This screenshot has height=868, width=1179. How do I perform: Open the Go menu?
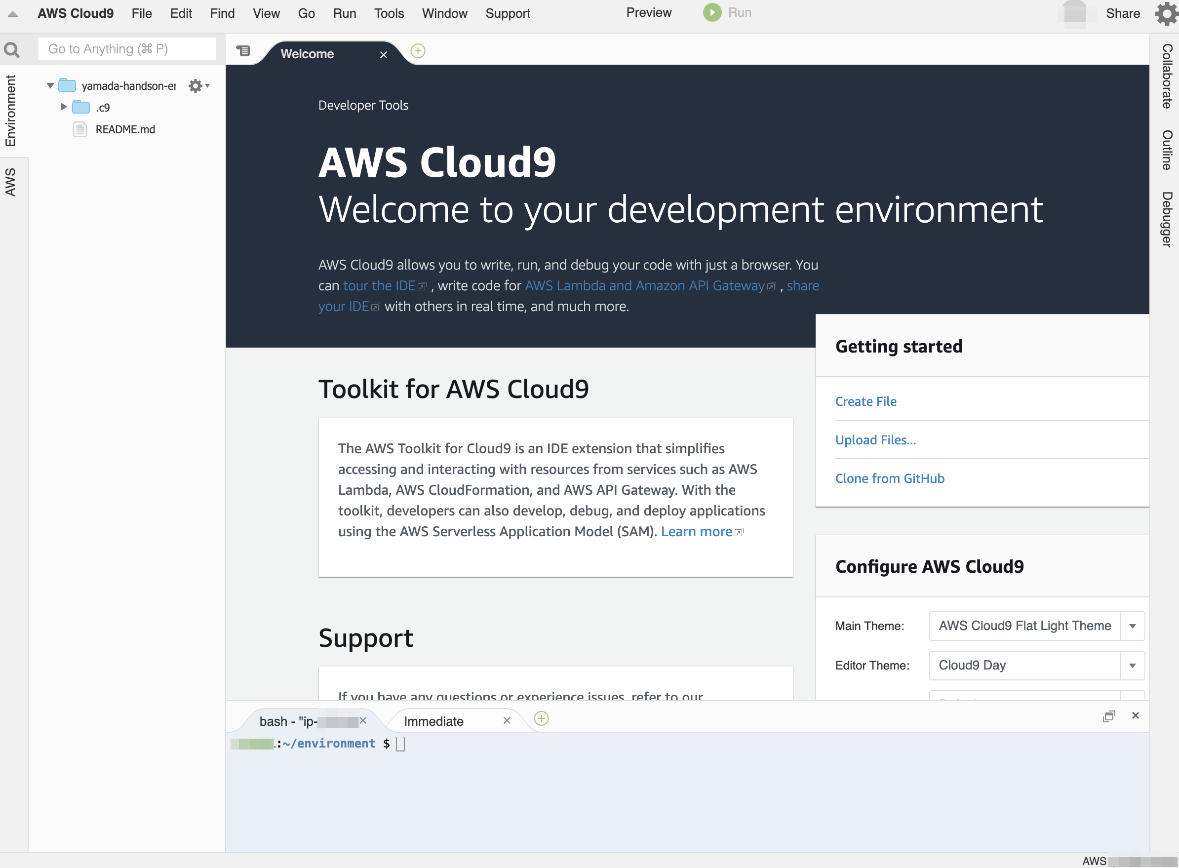(306, 14)
